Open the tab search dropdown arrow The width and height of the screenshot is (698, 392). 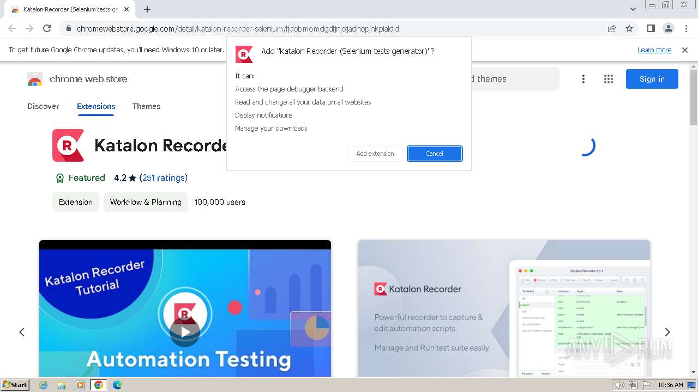point(633,9)
